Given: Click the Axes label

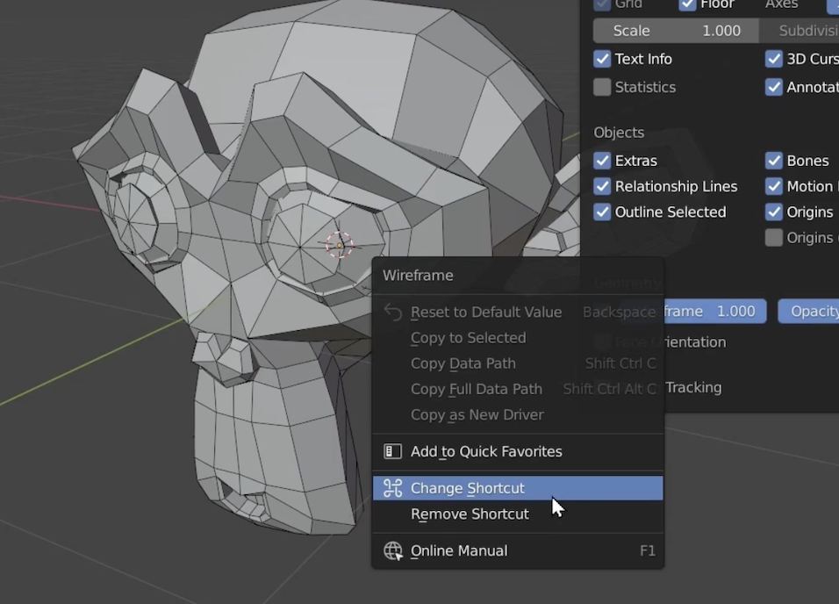Looking at the screenshot, I should coord(781,4).
